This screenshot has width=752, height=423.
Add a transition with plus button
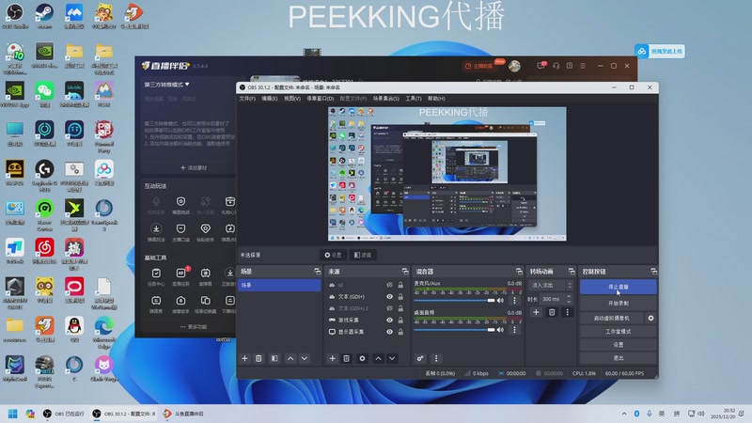coord(536,312)
